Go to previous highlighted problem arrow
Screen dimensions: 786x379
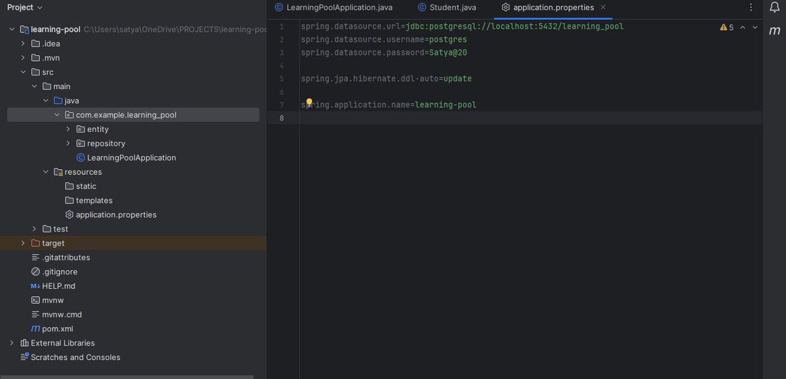point(742,28)
